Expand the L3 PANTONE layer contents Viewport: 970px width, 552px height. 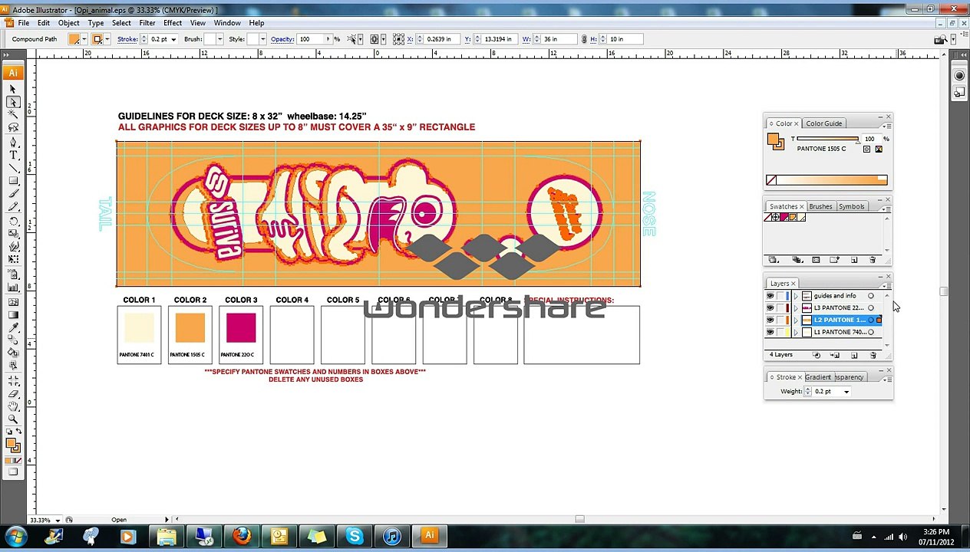[x=796, y=308]
